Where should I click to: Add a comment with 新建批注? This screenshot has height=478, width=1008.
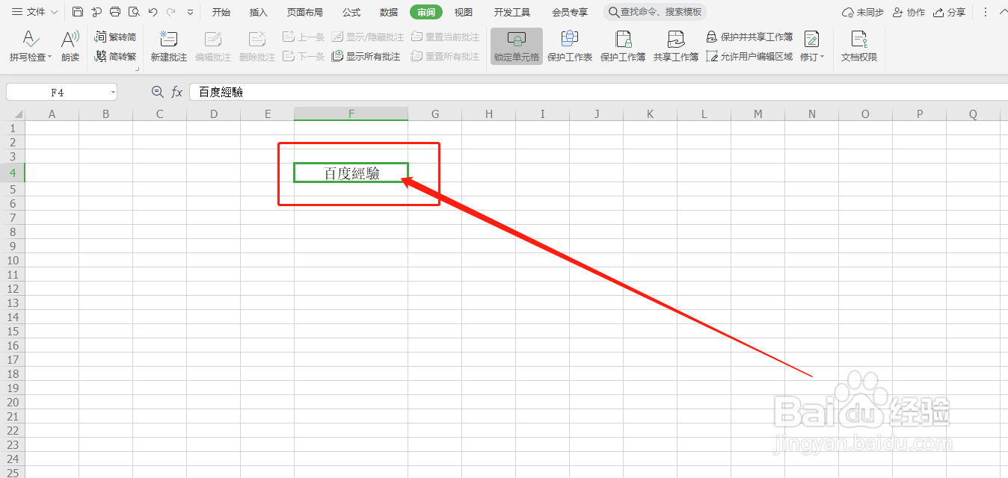point(169,46)
